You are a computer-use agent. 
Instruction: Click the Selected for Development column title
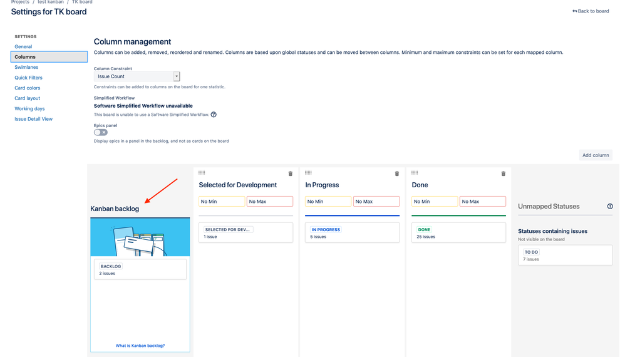[x=237, y=185]
